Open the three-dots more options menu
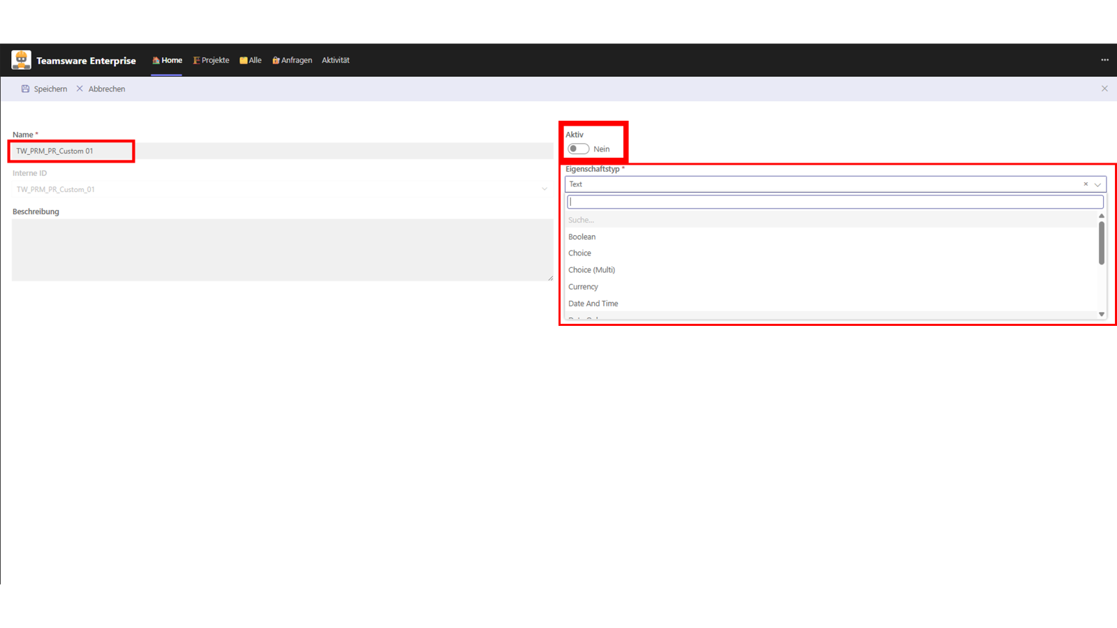 point(1104,60)
